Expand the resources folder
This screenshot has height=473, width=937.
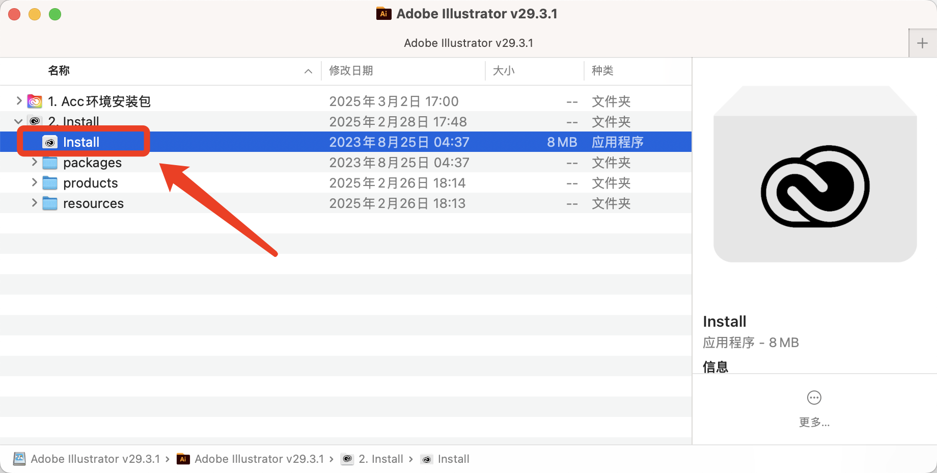pyautogui.click(x=34, y=203)
